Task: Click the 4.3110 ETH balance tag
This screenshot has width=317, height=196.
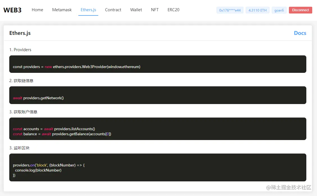Action: [x=257, y=10]
